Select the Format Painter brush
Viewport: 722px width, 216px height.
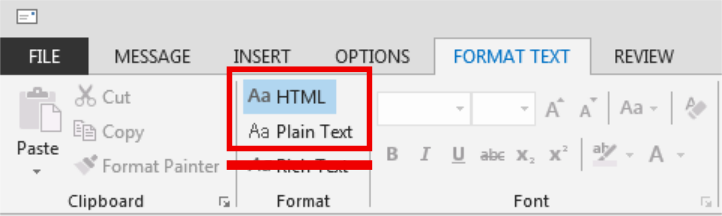click(x=86, y=166)
